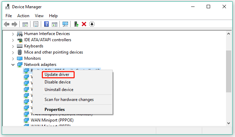Screen dimensions: 235x137
Task: Toggle the Show/Hide Action Pane toolbar icon
Action: 55,24
